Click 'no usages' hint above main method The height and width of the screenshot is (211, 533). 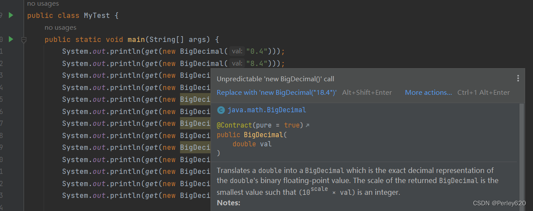pyautogui.click(x=60, y=28)
